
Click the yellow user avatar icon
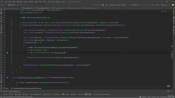pyautogui.click(x=173, y=5)
